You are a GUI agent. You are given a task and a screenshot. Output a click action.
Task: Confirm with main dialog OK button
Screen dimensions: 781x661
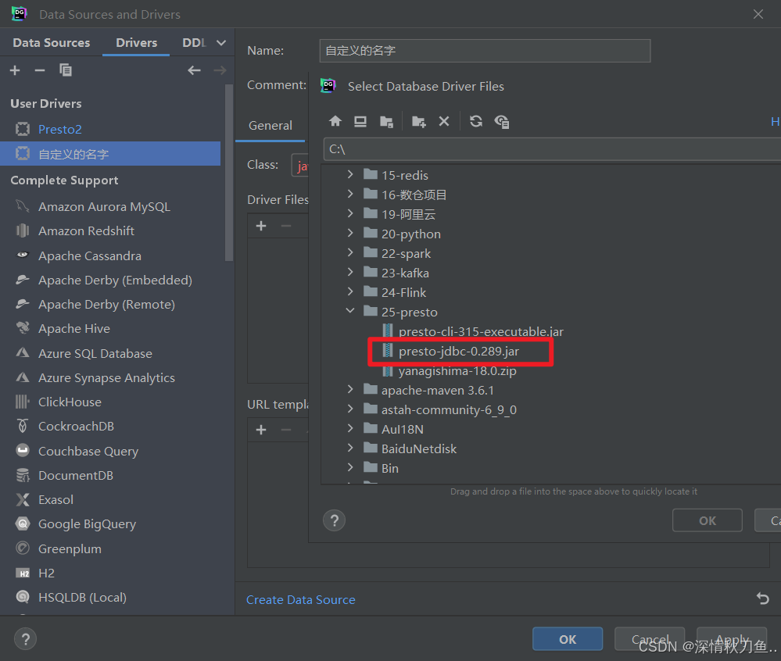click(568, 639)
